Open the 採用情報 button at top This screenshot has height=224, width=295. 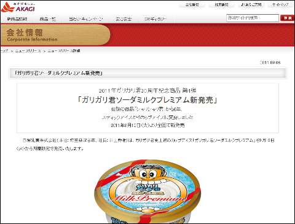tap(221, 4)
